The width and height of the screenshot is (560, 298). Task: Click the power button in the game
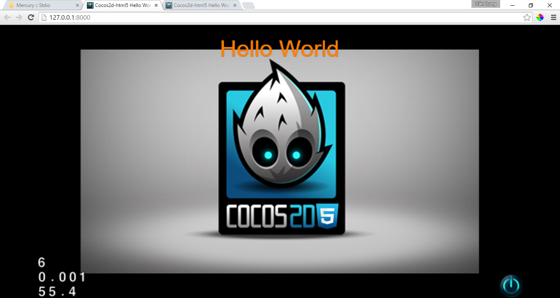511,285
